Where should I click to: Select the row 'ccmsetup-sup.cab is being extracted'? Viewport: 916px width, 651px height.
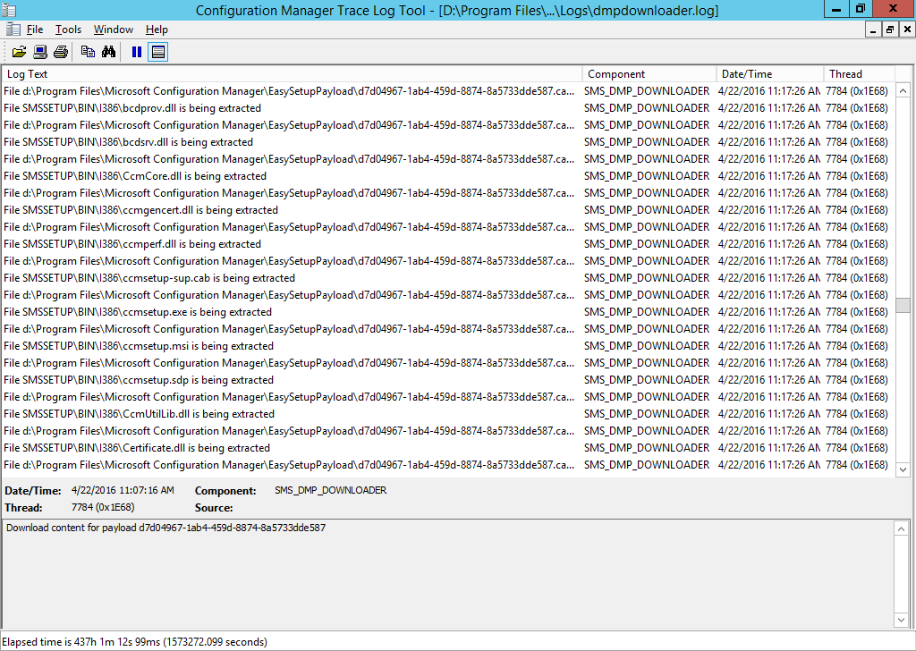coord(447,278)
